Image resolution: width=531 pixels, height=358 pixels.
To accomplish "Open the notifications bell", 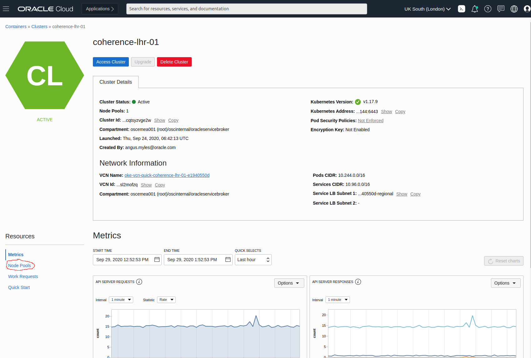I will tap(475, 9).
